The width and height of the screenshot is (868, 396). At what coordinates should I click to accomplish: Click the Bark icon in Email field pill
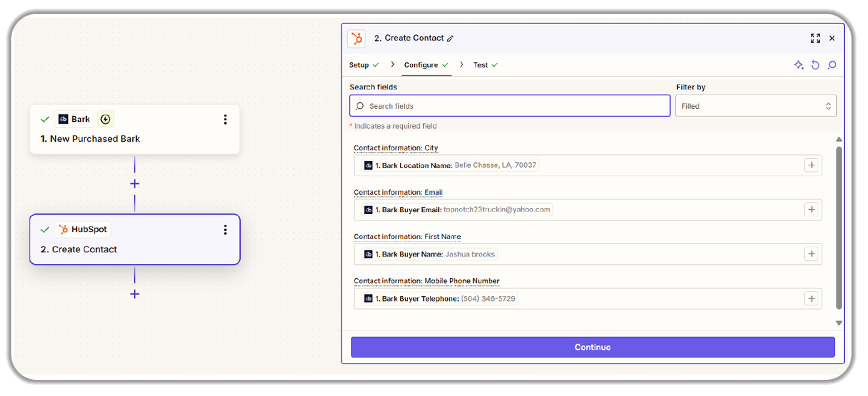point(368,210)
